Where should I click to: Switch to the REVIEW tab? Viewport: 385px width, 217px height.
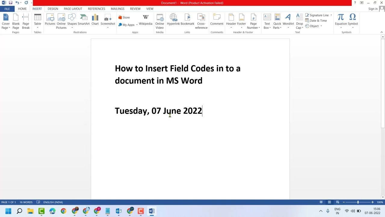point(135,9)
